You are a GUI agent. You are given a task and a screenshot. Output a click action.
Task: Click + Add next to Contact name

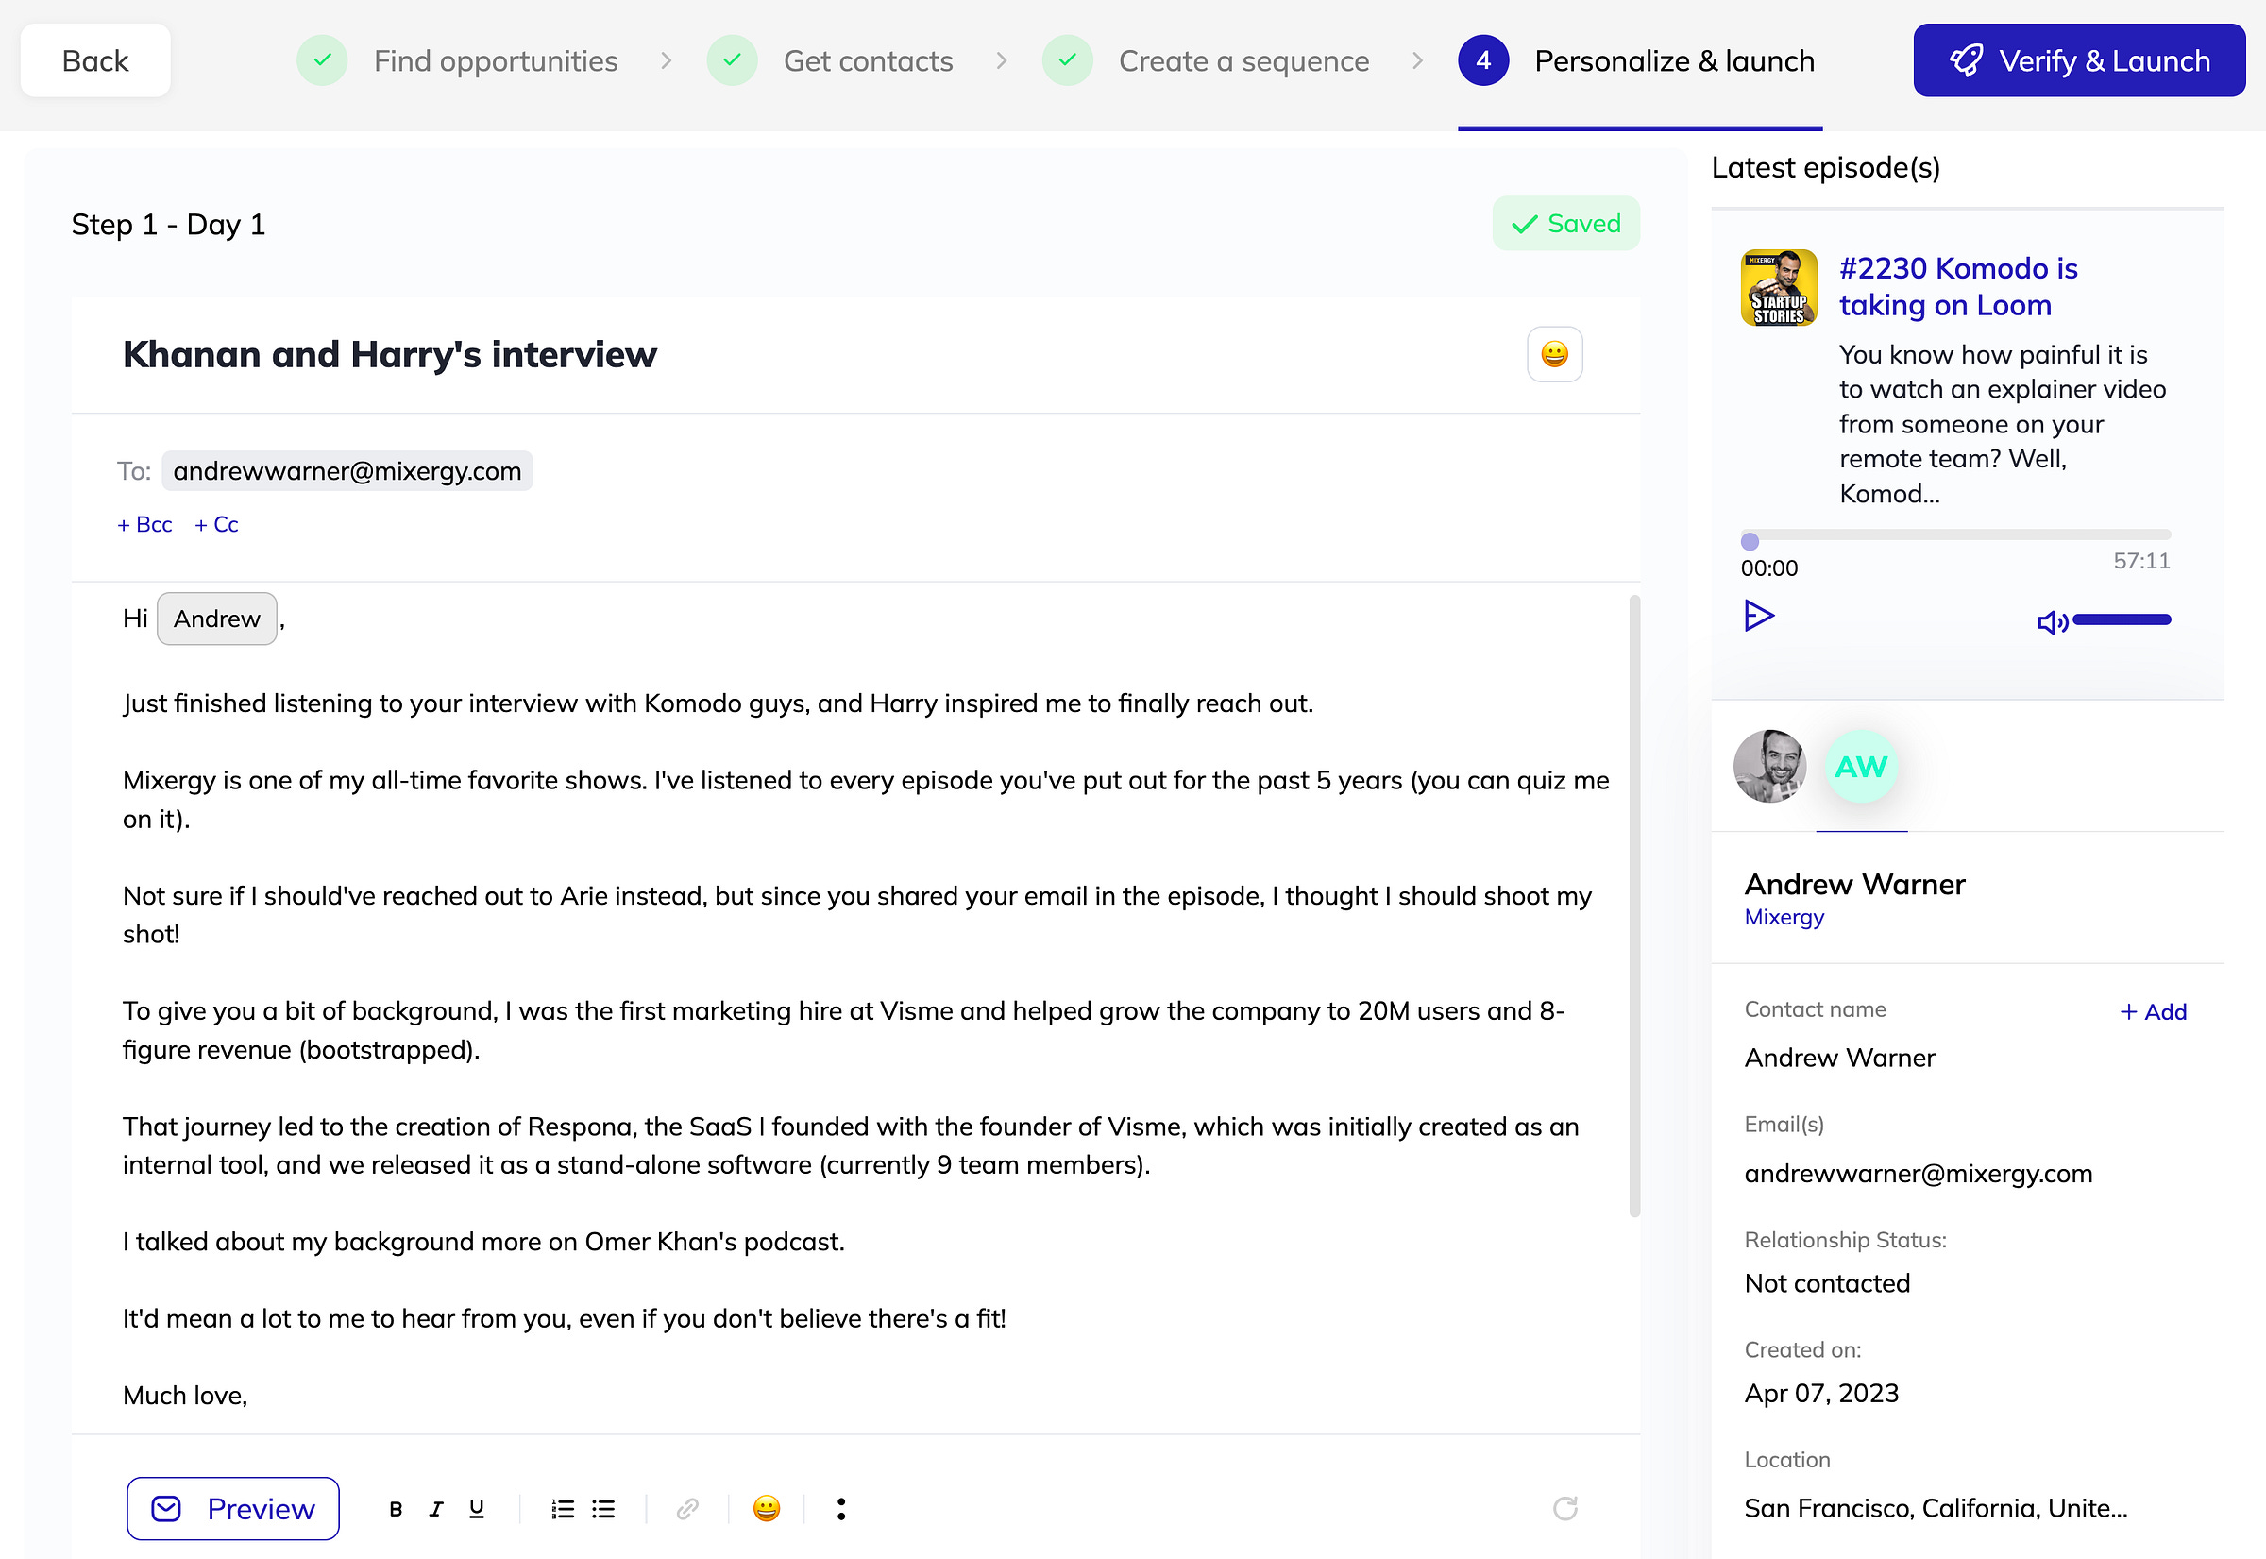tap(2153, 1012)
